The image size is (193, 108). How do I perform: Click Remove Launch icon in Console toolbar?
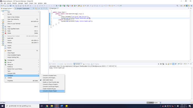coord(161,64)
